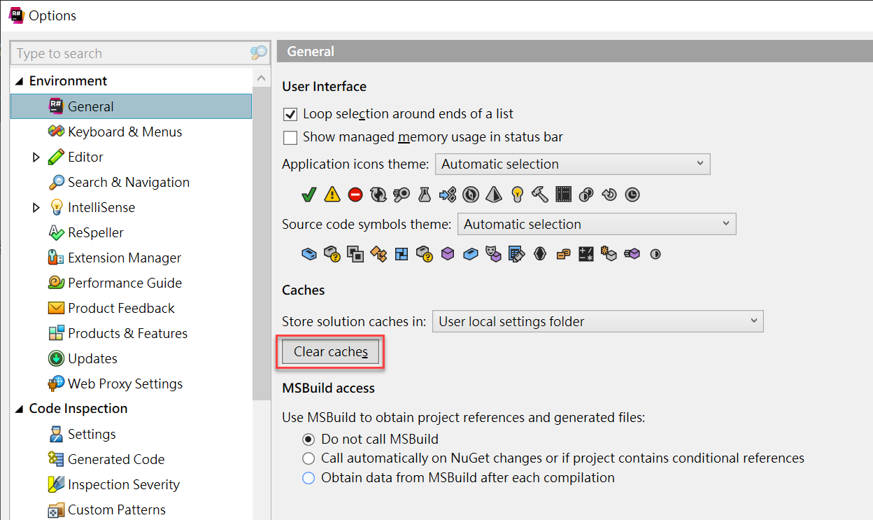Click the Custom Patterns sidebar icon
This screenshot has height=520, width=873.
[55, 510]
